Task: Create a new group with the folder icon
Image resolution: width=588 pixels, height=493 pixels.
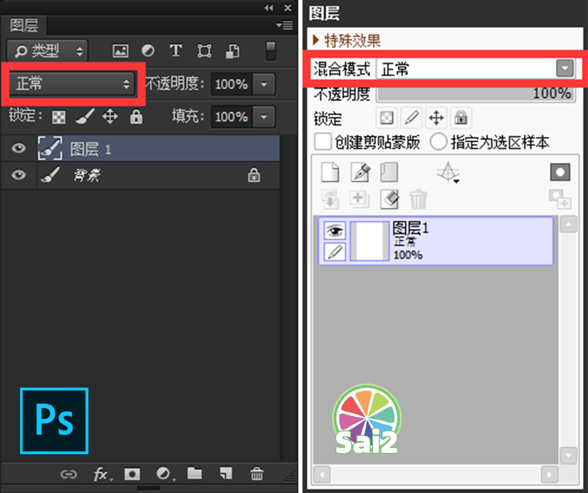Action: 195,474
